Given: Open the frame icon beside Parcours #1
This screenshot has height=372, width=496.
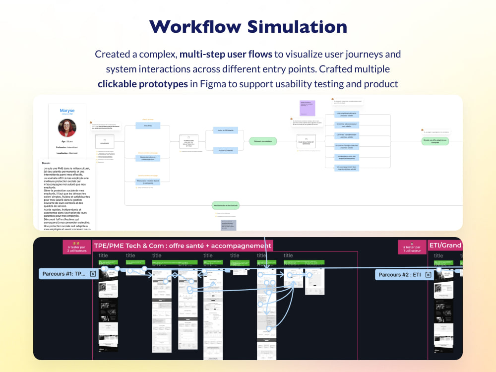Looking at the screenshot, I should (93, 274).
